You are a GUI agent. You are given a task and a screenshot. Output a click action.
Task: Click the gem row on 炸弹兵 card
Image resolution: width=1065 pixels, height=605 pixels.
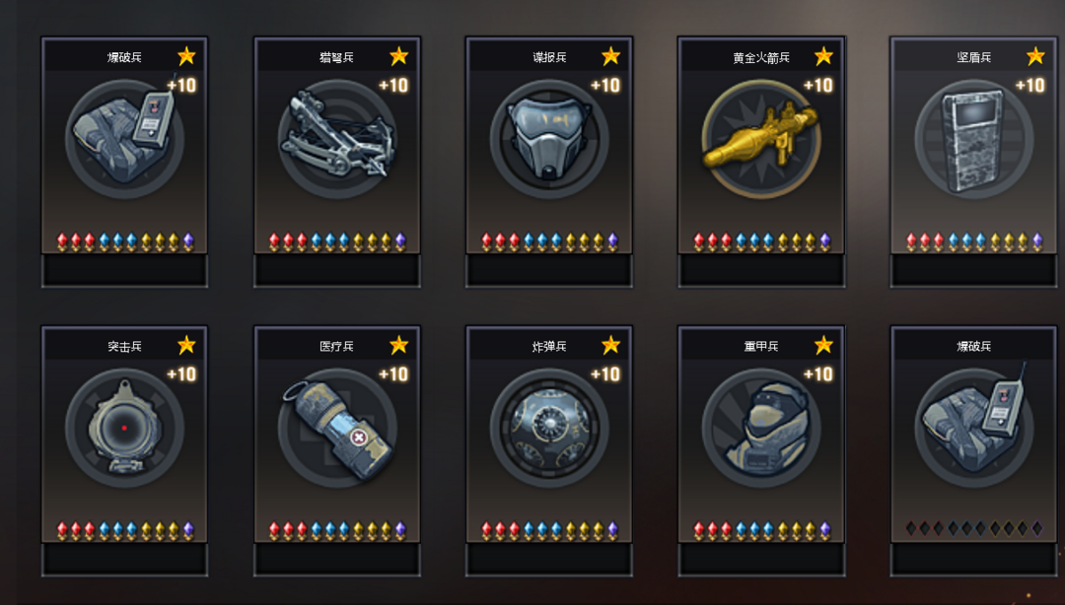point(549,530)
